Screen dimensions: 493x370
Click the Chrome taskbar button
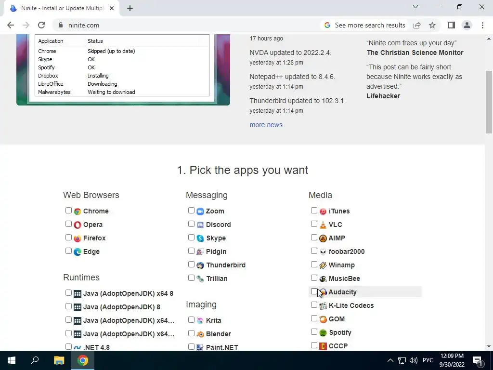pyautogui.click(x=83, y=360)
